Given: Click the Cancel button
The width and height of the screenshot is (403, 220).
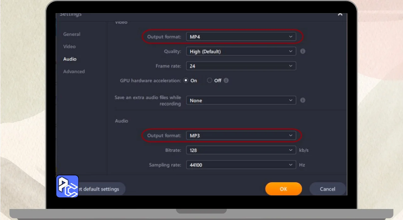Looking at the screenshot, I should [327, 189].
